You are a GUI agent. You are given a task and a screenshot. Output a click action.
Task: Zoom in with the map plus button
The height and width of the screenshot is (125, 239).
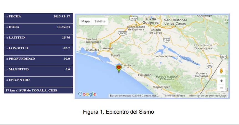tap(221, 81)
